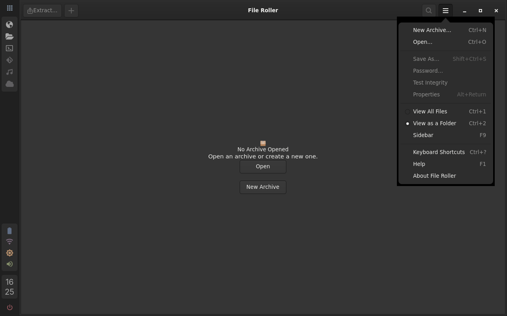Image resolution: width=507 pixels, height=316 pixels.
Task: Click the search magnifier in header bar
Action: point(429,11)
